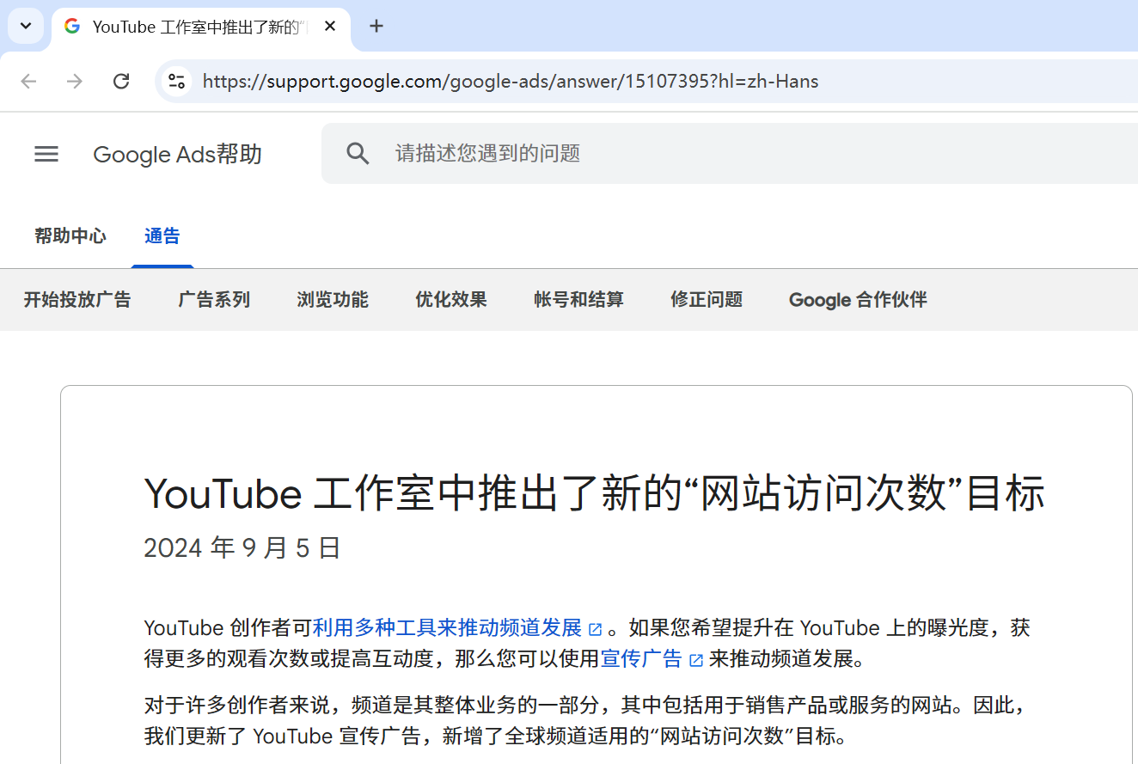The width and height of the screenshot is (1138, 764).
Task: Reload the current page
Action: [121, 80]
